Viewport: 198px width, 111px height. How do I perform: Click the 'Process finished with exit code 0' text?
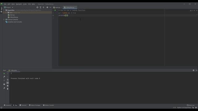click(25, 78)
